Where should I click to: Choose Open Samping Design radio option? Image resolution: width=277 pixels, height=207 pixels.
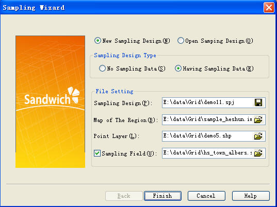coord(181,41)
